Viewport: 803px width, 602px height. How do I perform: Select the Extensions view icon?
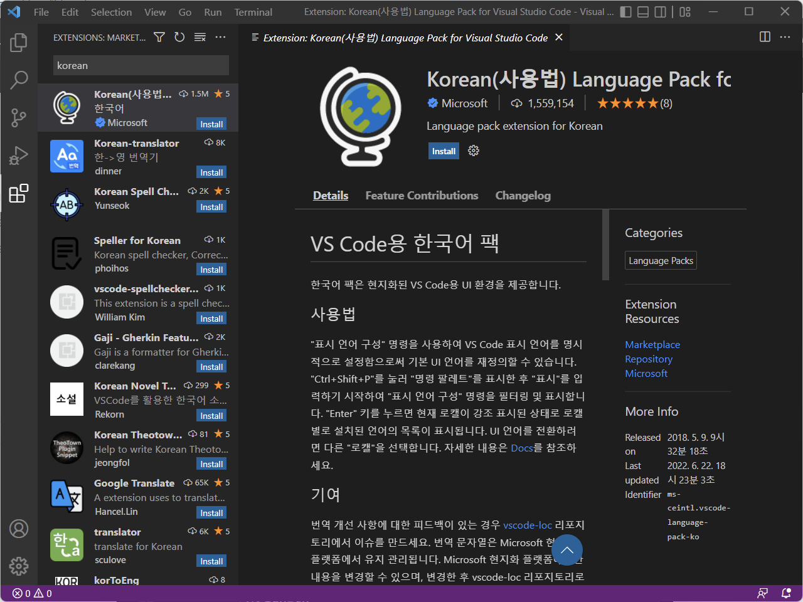point(19,193)
